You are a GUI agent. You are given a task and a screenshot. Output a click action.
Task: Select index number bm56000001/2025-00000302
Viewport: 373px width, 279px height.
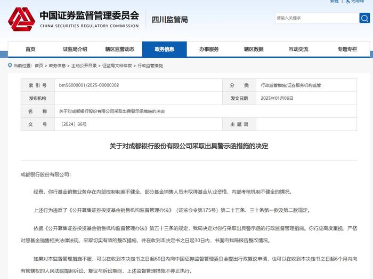(x=89, y=85)
